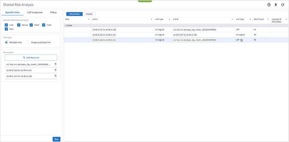This screenshot has width=289, height=142.
Task: Switch to the Policy tab
Action: coord(53,12)
